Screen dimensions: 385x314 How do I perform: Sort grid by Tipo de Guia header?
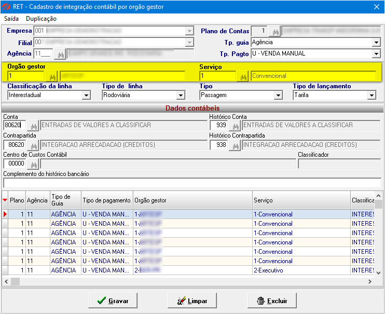point(65,200)
